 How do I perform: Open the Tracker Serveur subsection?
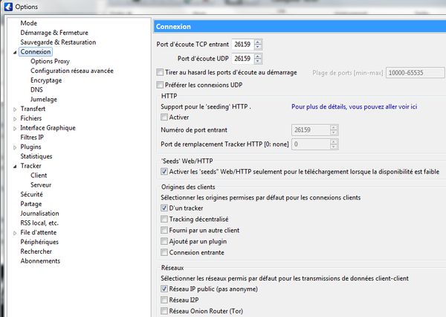coord(41,185)
